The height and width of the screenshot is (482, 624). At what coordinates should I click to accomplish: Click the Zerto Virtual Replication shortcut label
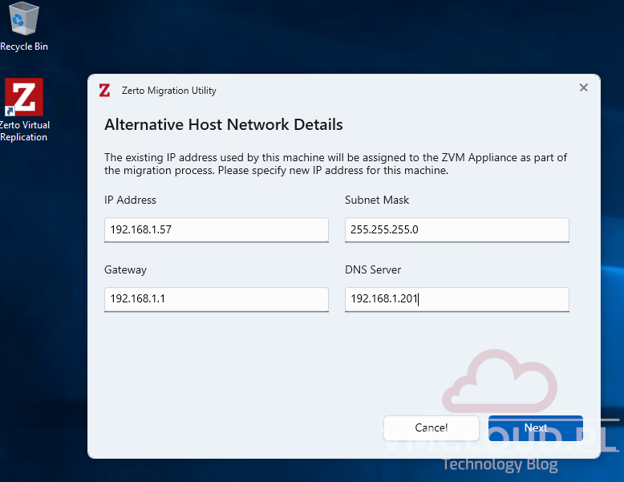point(24,131)
